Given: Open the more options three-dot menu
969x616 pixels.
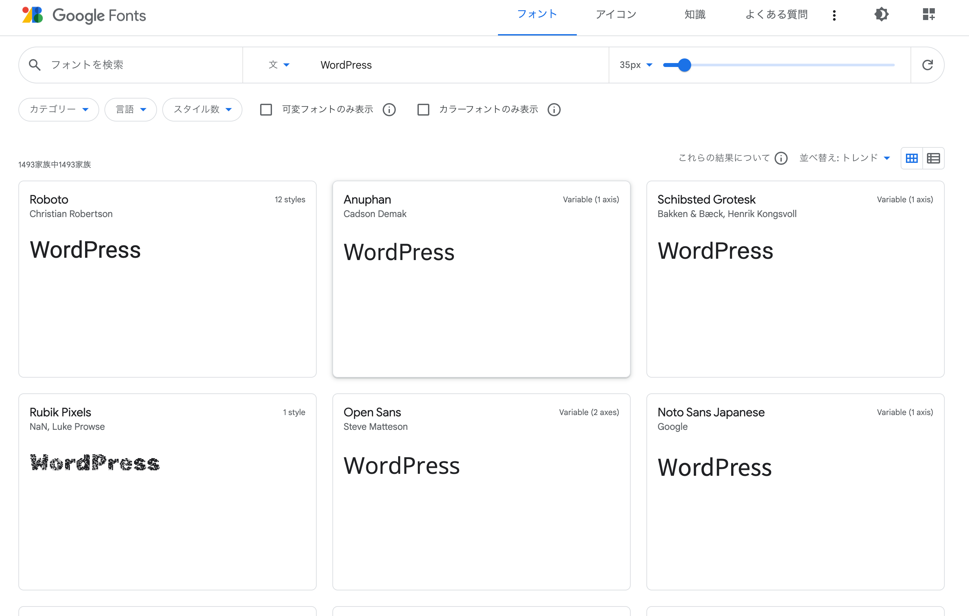Looking at the screenshot, I should (x=834, y=15).
